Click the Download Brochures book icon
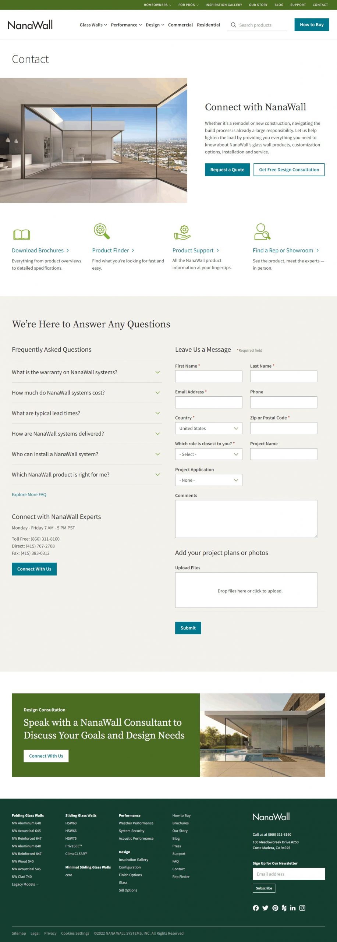The image size is (337, 942). [x=21, y=234]
